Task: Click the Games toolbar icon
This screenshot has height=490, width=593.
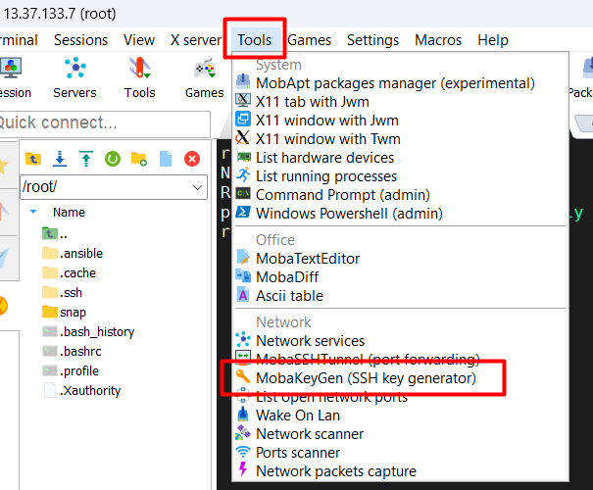Action: click(x=205, y=78)
